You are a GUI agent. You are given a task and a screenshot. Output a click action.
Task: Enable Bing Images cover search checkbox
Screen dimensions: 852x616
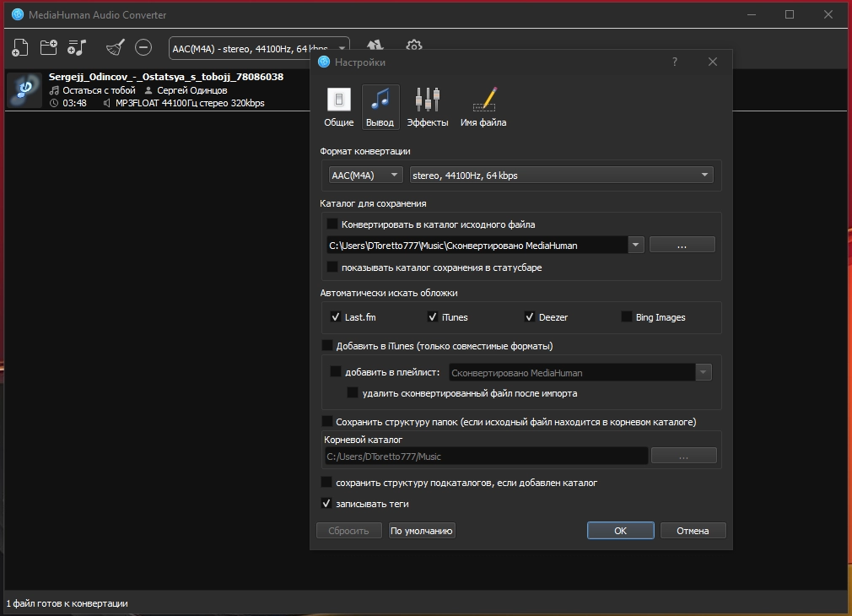[627, 316]
